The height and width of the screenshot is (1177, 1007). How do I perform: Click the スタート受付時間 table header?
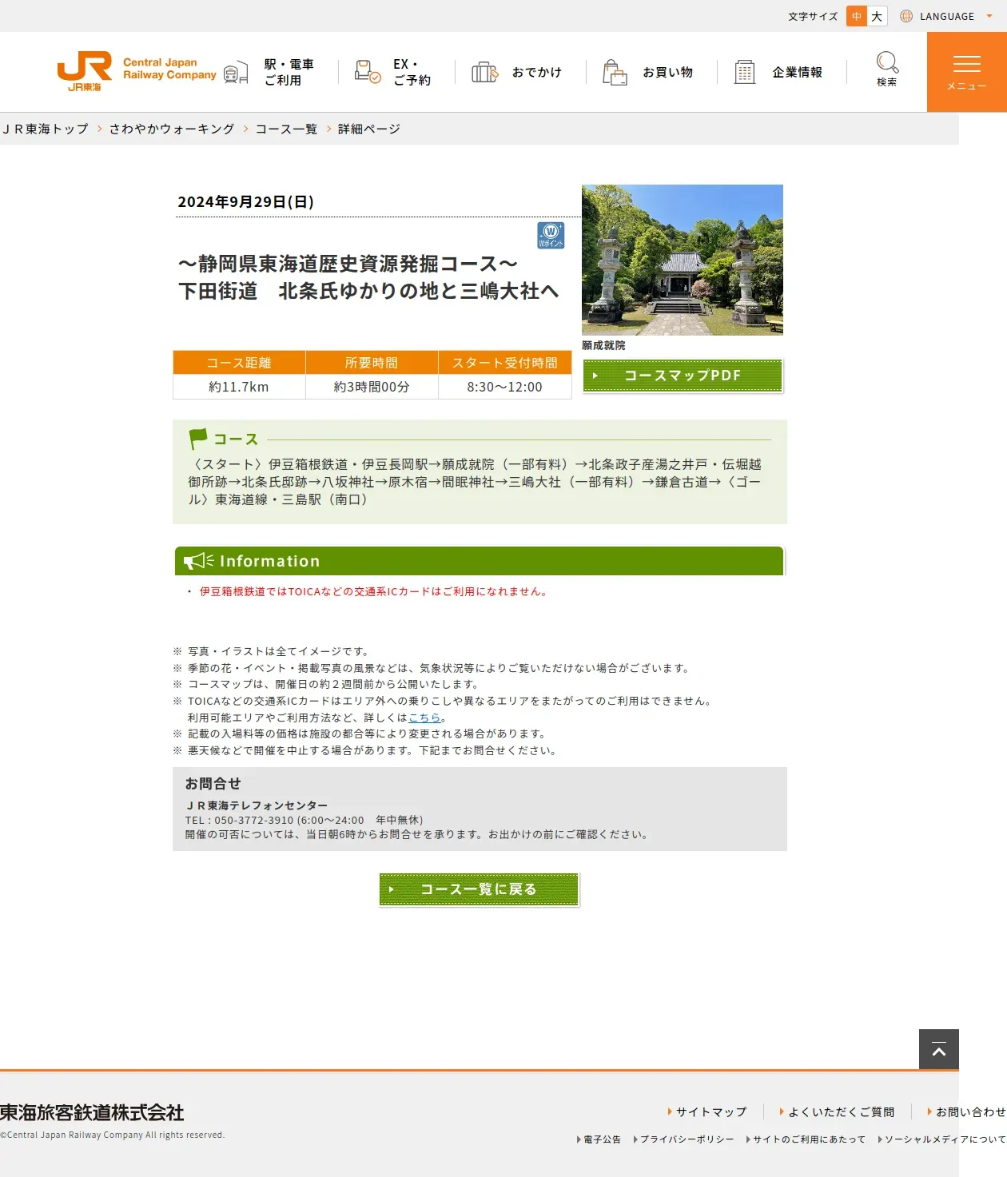coord(505,363)
